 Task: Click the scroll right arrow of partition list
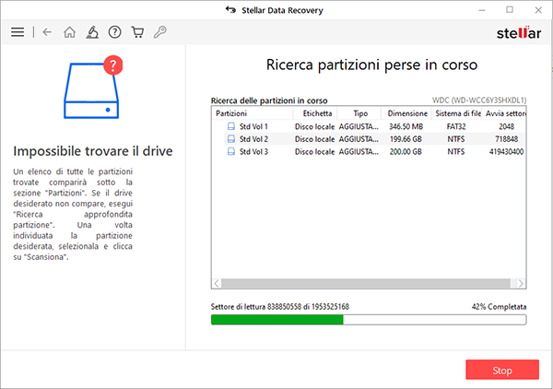pos(521,283)
